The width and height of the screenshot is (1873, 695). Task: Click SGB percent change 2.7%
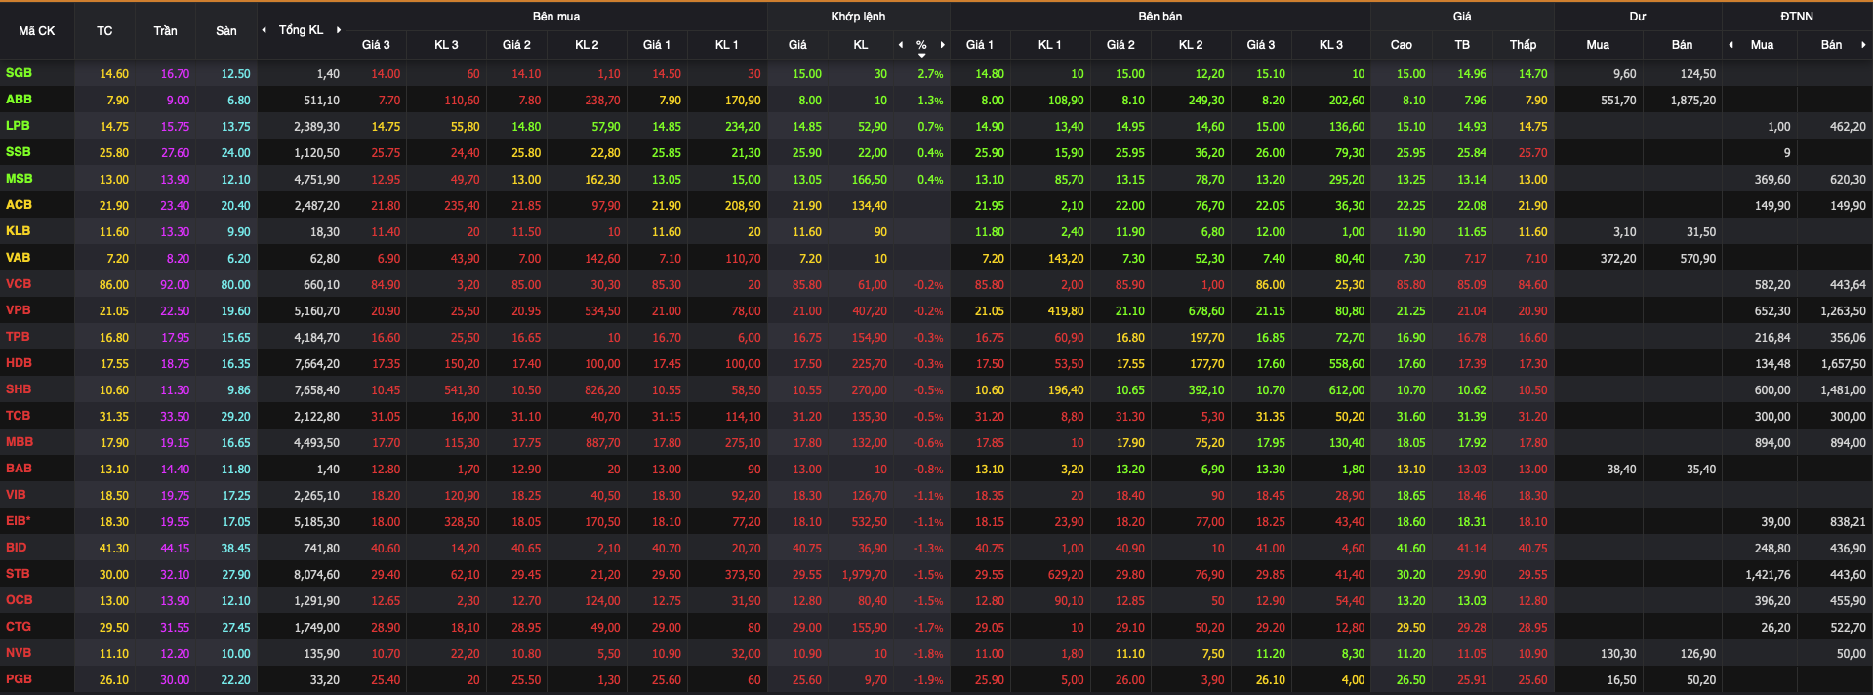pos(931,74)
